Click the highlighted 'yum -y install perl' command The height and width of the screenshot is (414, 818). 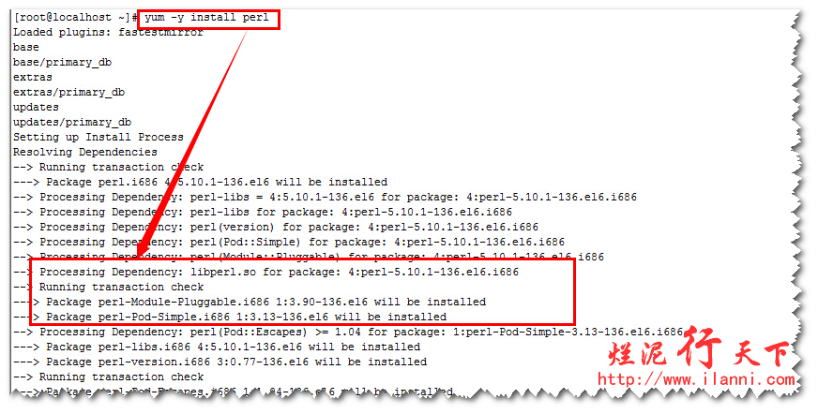(x=206, y=18)
